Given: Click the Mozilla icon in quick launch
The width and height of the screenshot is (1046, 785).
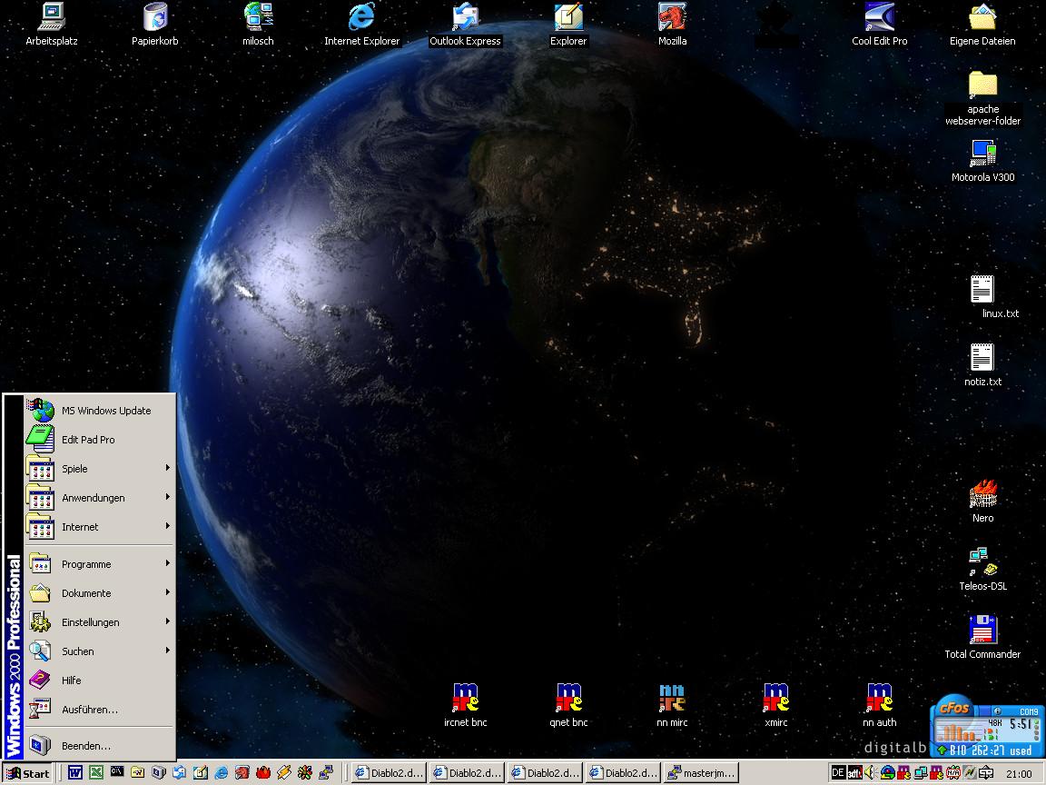Looking at the screenshot, I should point(242,773).
